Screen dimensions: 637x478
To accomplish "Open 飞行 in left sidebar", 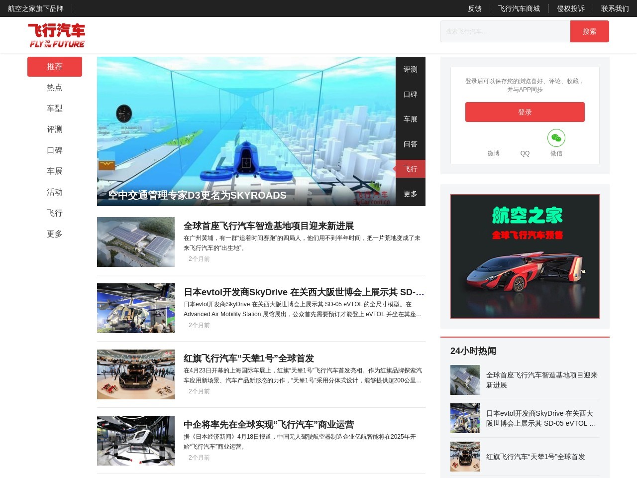I will [x=55, y=213].
